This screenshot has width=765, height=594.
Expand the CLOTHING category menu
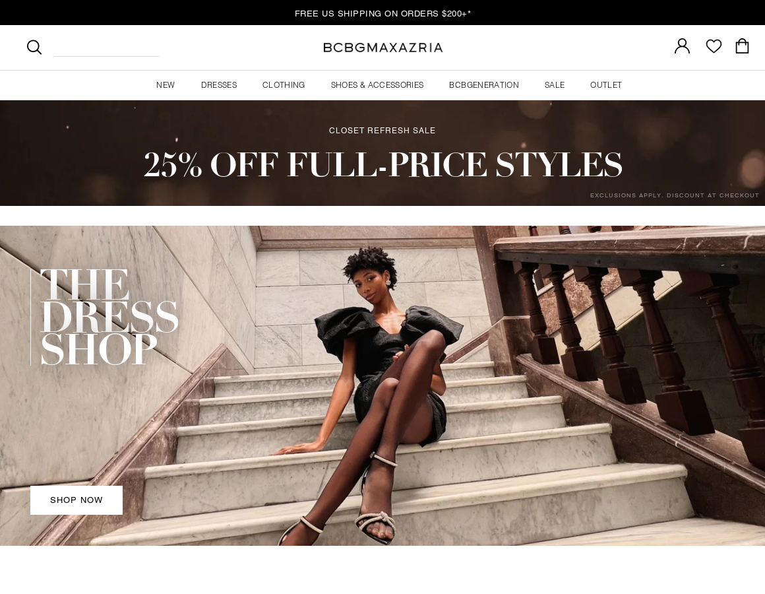[284, 85]
